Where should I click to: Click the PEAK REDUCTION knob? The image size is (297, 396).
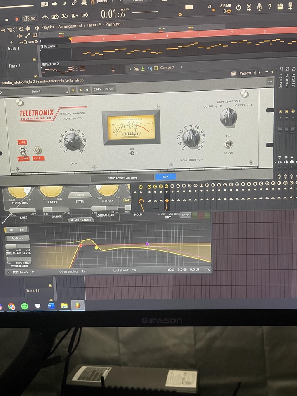[191, 138]
